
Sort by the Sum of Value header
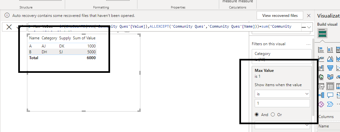click(84, 38)
